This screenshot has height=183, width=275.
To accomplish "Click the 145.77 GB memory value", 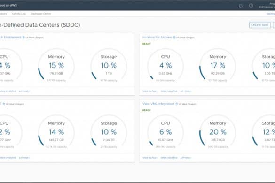I will (x=56, y=140).
